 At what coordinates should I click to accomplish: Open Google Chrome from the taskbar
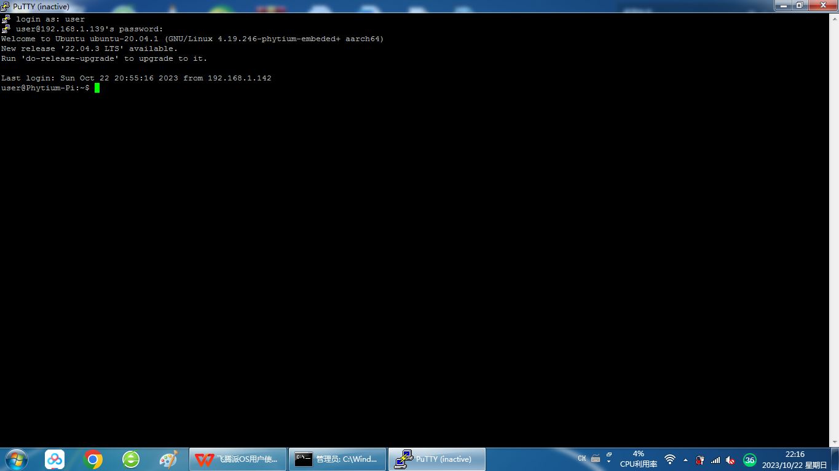point(93,459)
